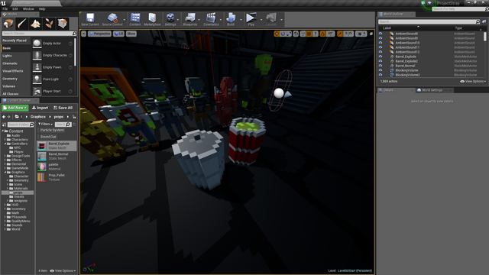Image resolution: width=489 pixels, height=275 pixels.
Task: Toggle the sources panel icon by Search Folders
Action: [x=4, y=125]
